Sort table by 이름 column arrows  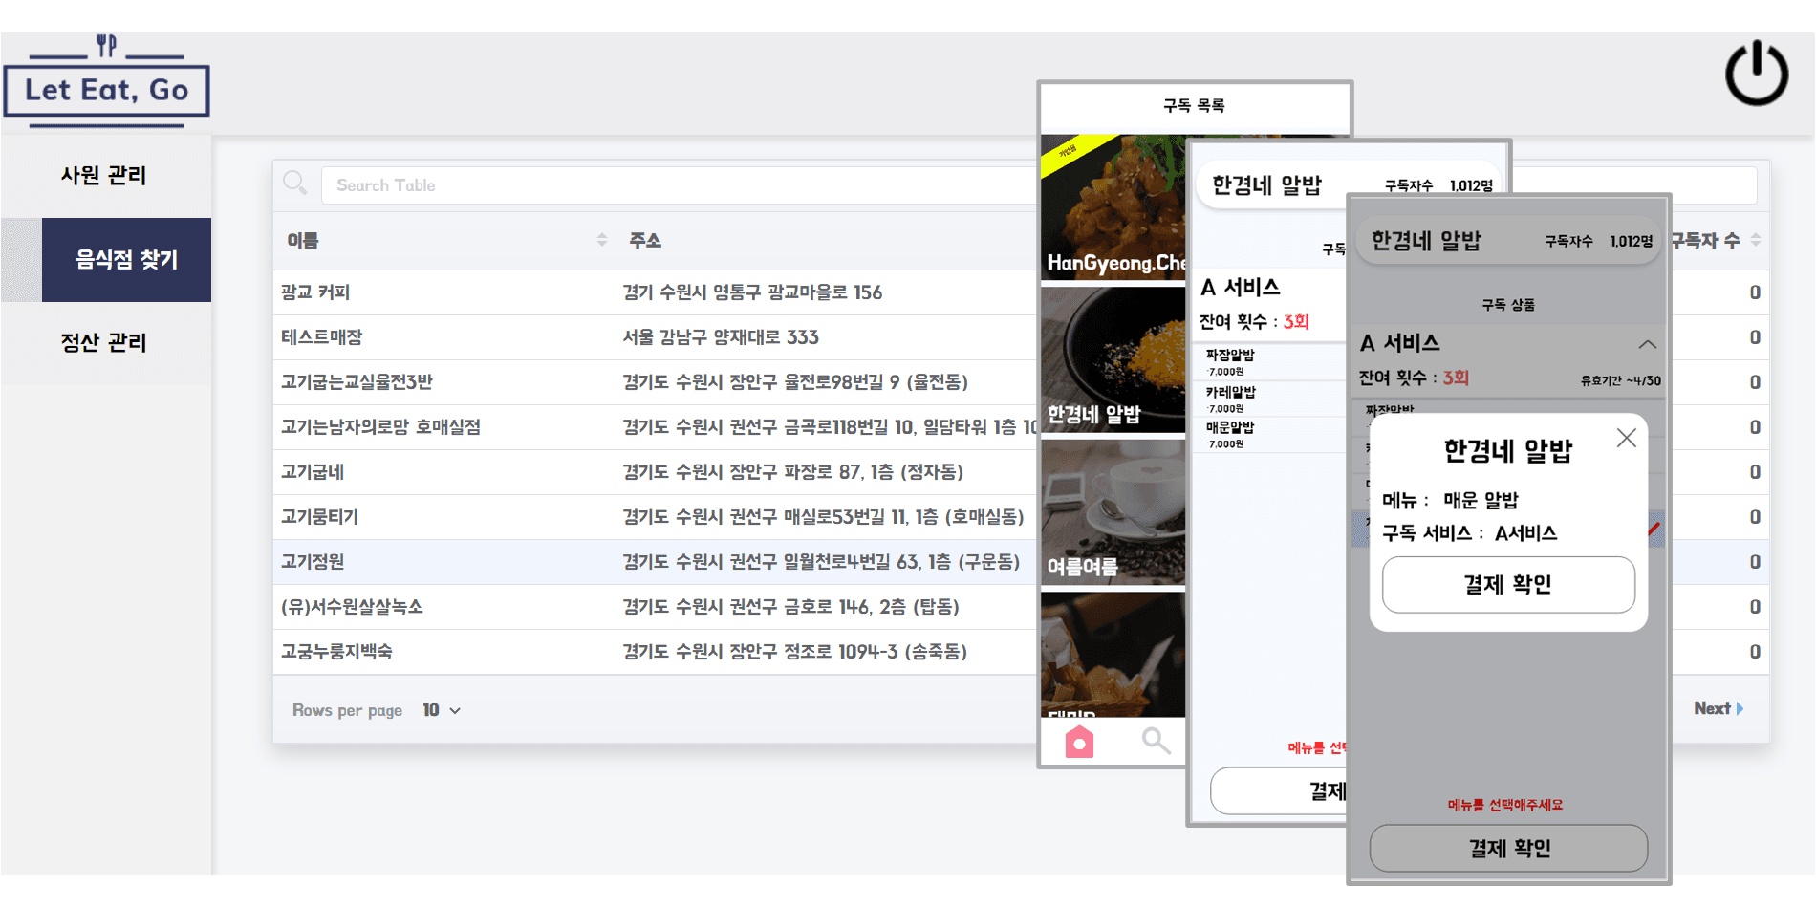pos(601,240)
